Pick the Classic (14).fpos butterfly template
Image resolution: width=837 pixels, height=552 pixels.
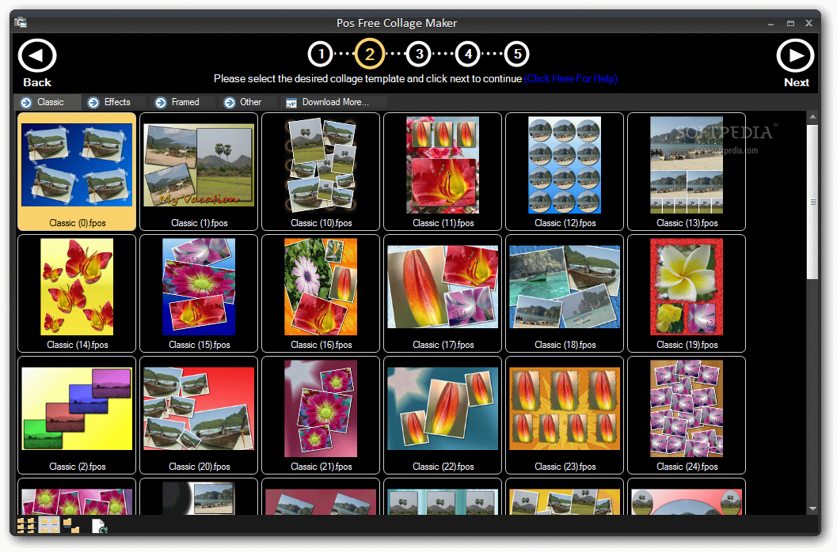tap(77, 293)
